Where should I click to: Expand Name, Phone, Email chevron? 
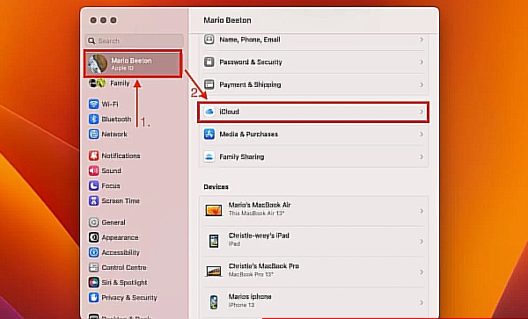click(x=422, y=40)
